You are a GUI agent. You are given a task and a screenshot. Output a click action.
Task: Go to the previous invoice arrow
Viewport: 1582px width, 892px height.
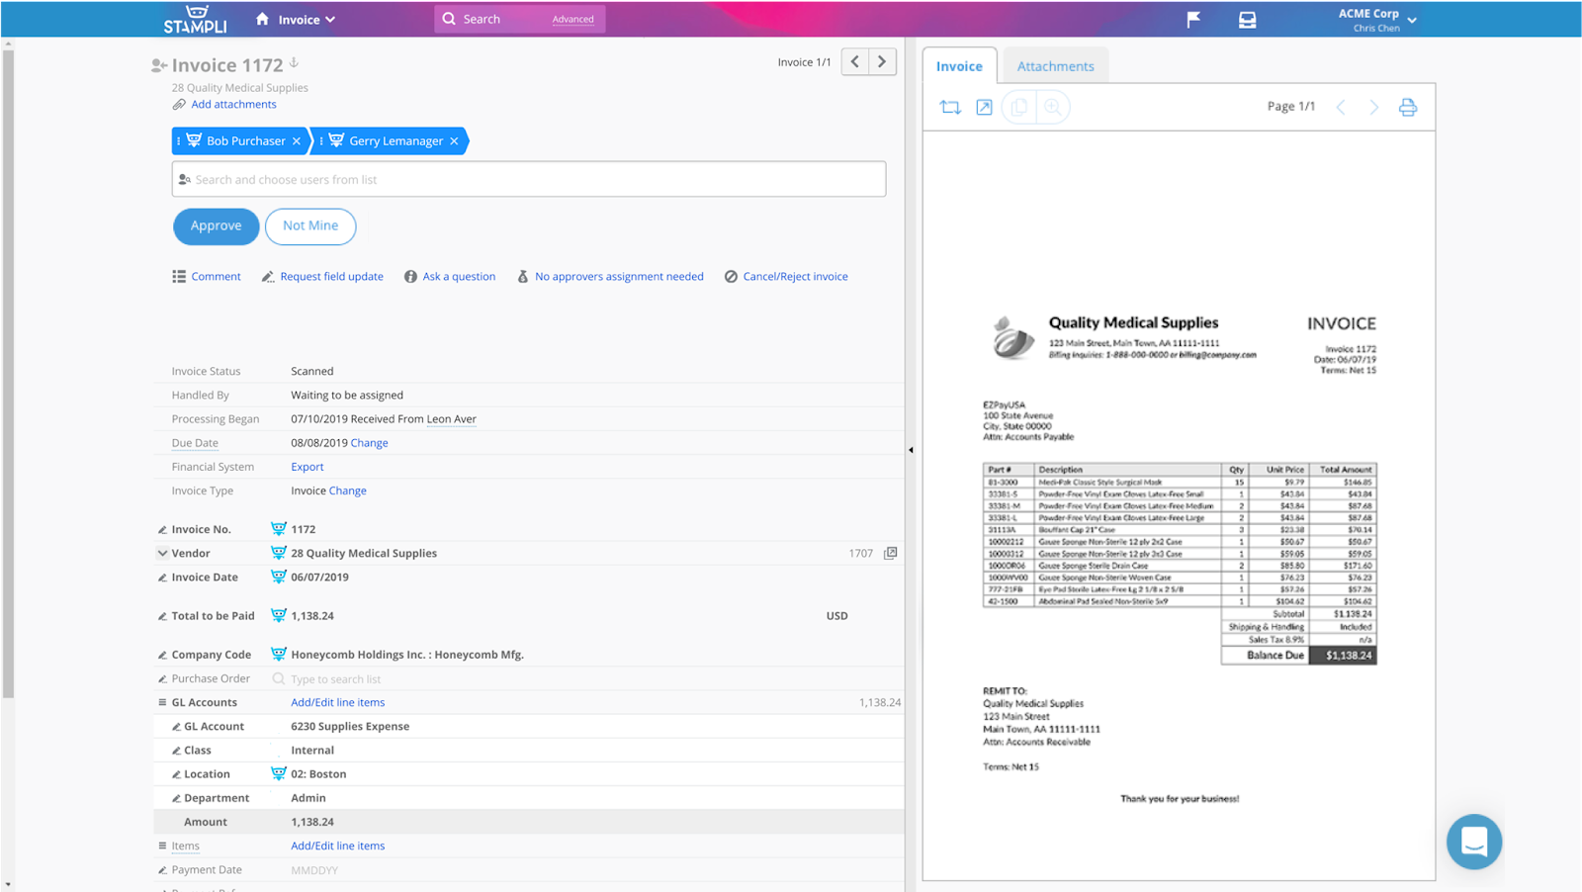click(855, 61)
